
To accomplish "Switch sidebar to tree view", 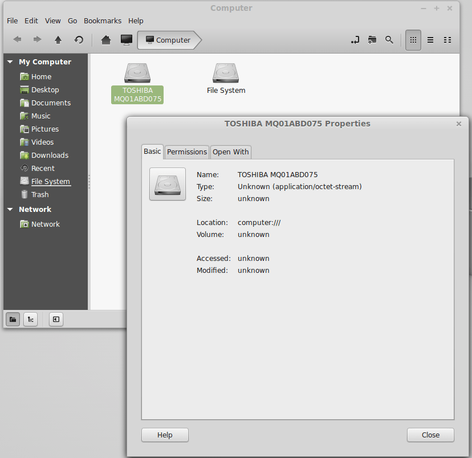I will 30,320.
